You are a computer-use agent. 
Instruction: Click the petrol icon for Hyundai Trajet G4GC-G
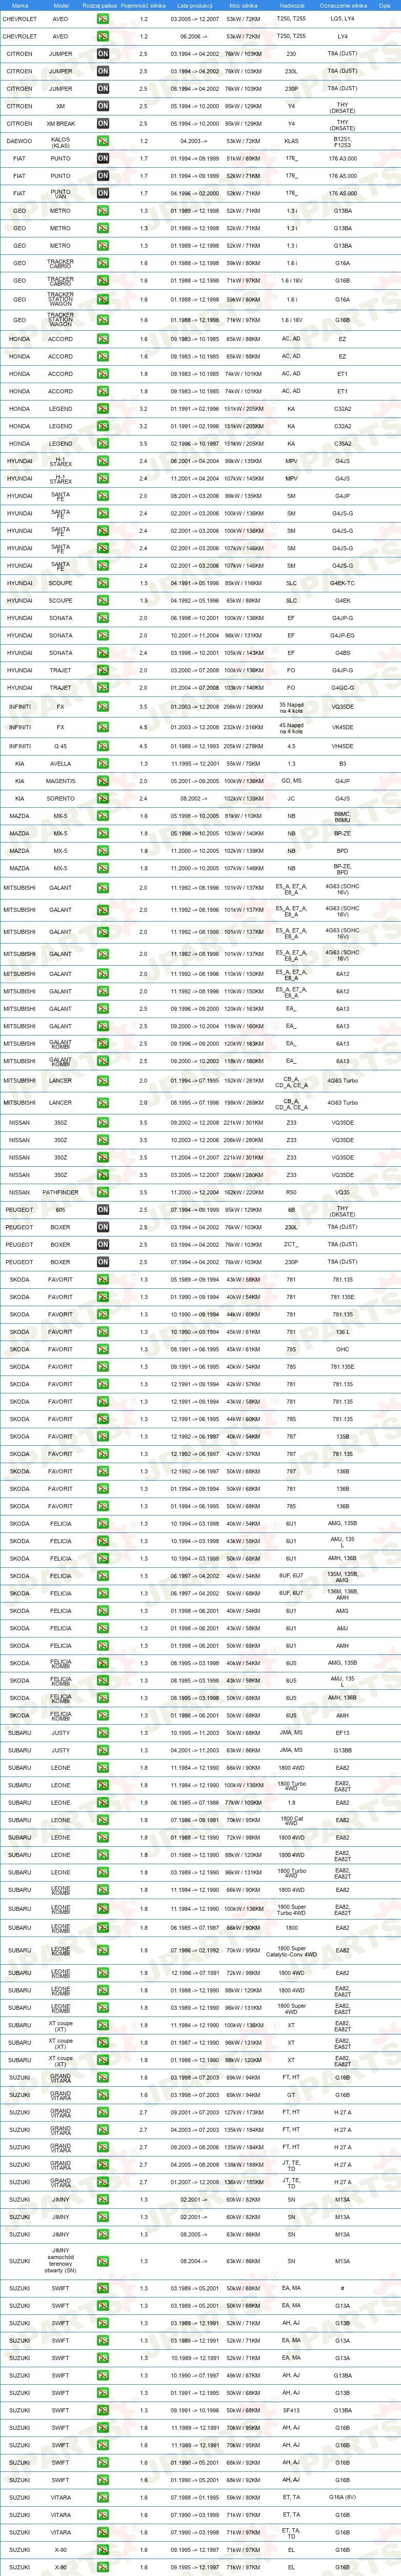coord(103,688)
